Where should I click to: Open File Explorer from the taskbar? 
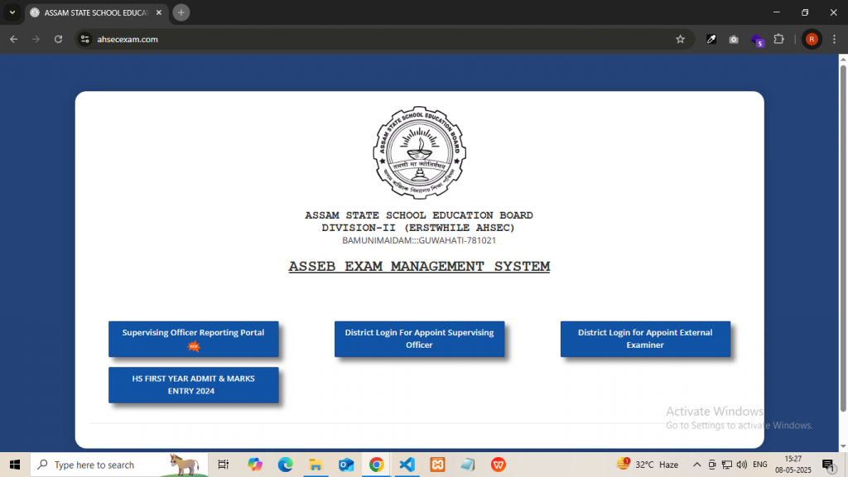coord(316,465)
